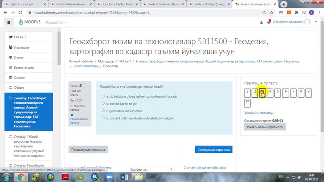This screenshot has width=324, height=182.
Task: Switch to the Saida - Chittigul tab
Action: (x=210, y=4)
